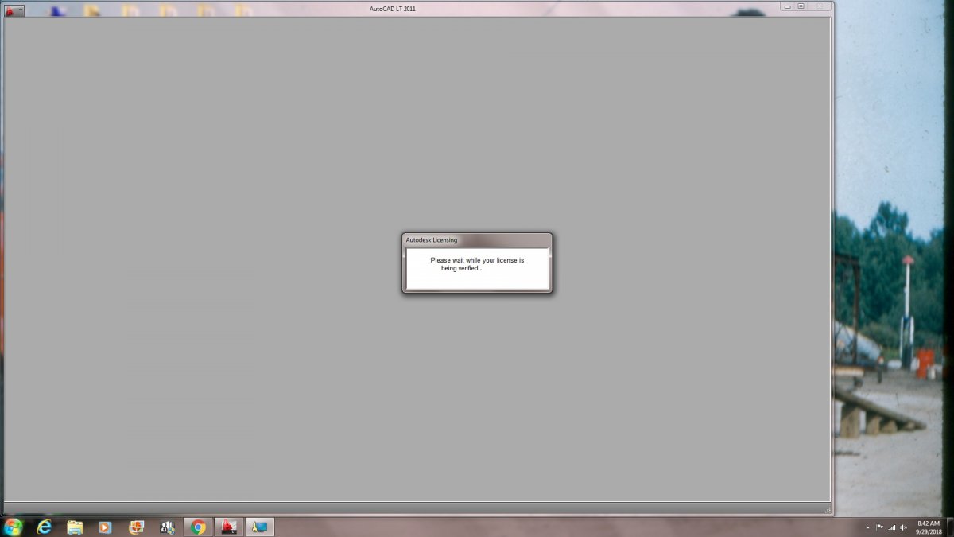
Task: Click the Autodesk Licensing dialog title bar
Action: click(x=477, y=240)
